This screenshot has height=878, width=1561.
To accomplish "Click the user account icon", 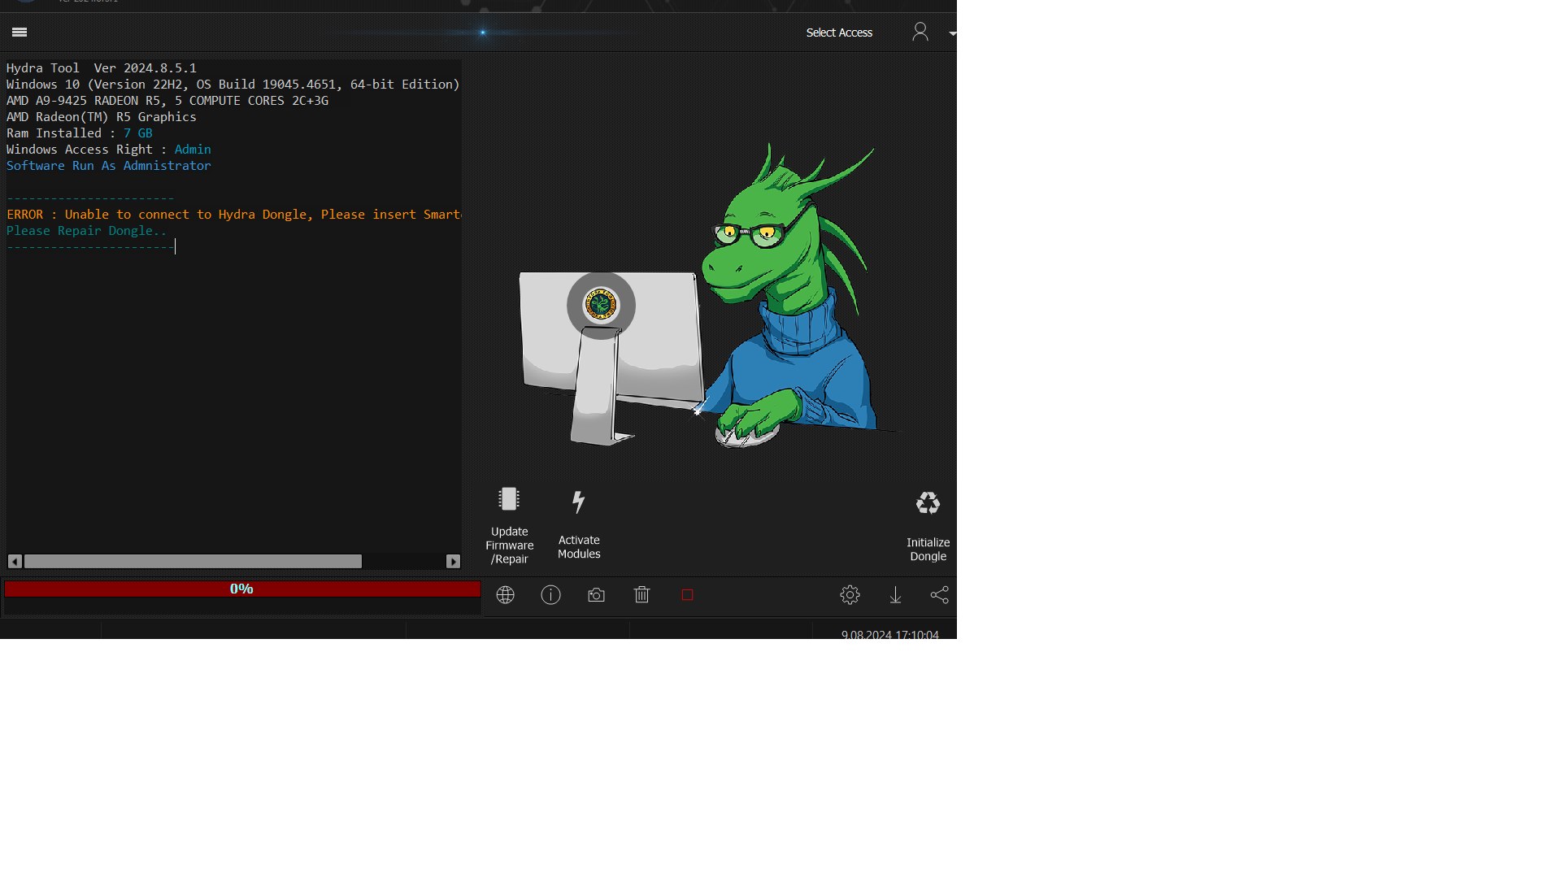I will click(x=920, y=32).
